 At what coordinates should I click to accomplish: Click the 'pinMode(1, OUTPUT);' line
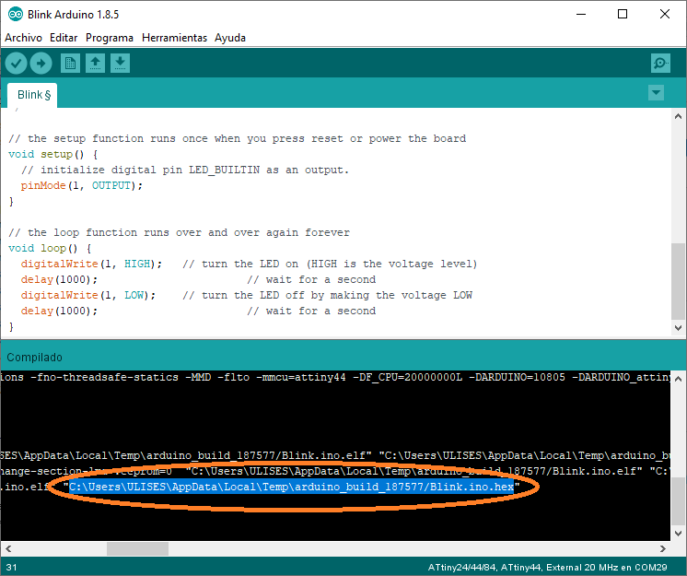pyautogui.click(x=81, y=186)
